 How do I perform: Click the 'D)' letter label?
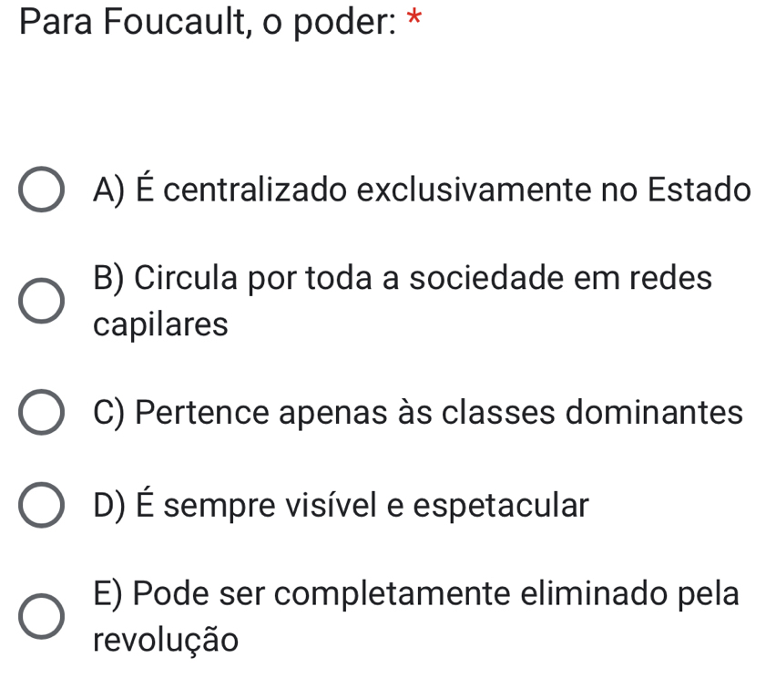click(109, 506)
